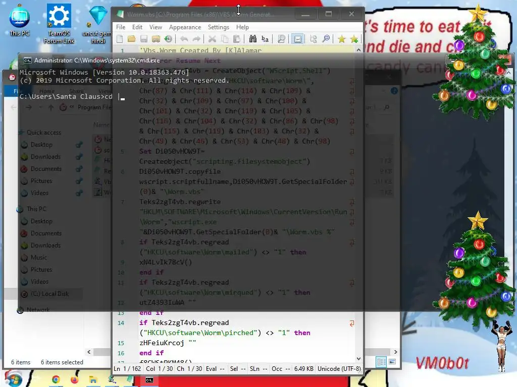Toggle the highlighted Word Wrap toolbar button
The height and width of the screenshot is (387, 517).
coord(297,39)
